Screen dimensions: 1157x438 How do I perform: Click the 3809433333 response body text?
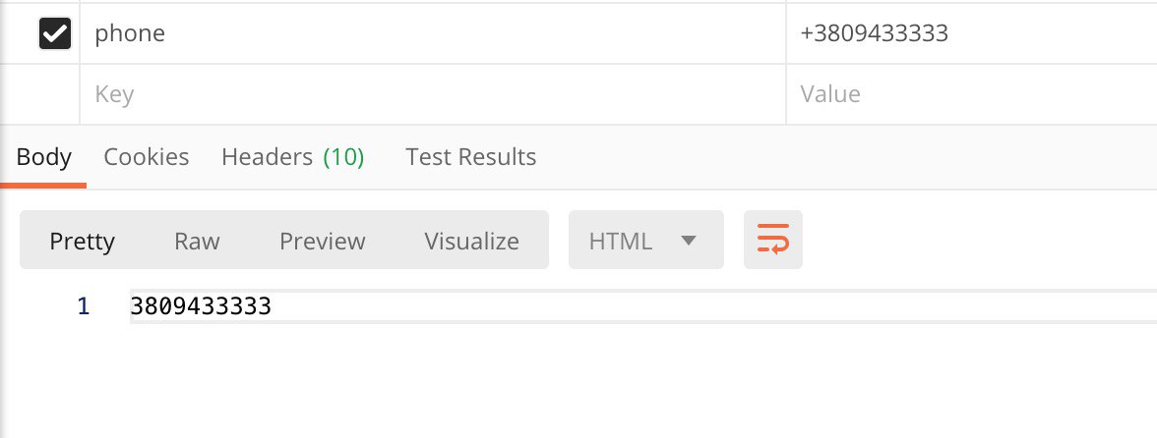(201, 306)
